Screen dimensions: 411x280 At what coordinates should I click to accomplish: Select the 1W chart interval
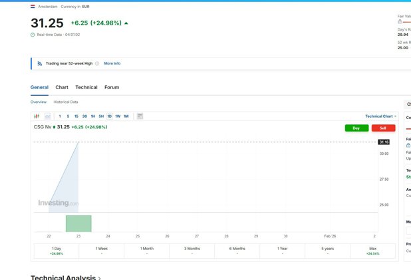(x=118, y=116)
